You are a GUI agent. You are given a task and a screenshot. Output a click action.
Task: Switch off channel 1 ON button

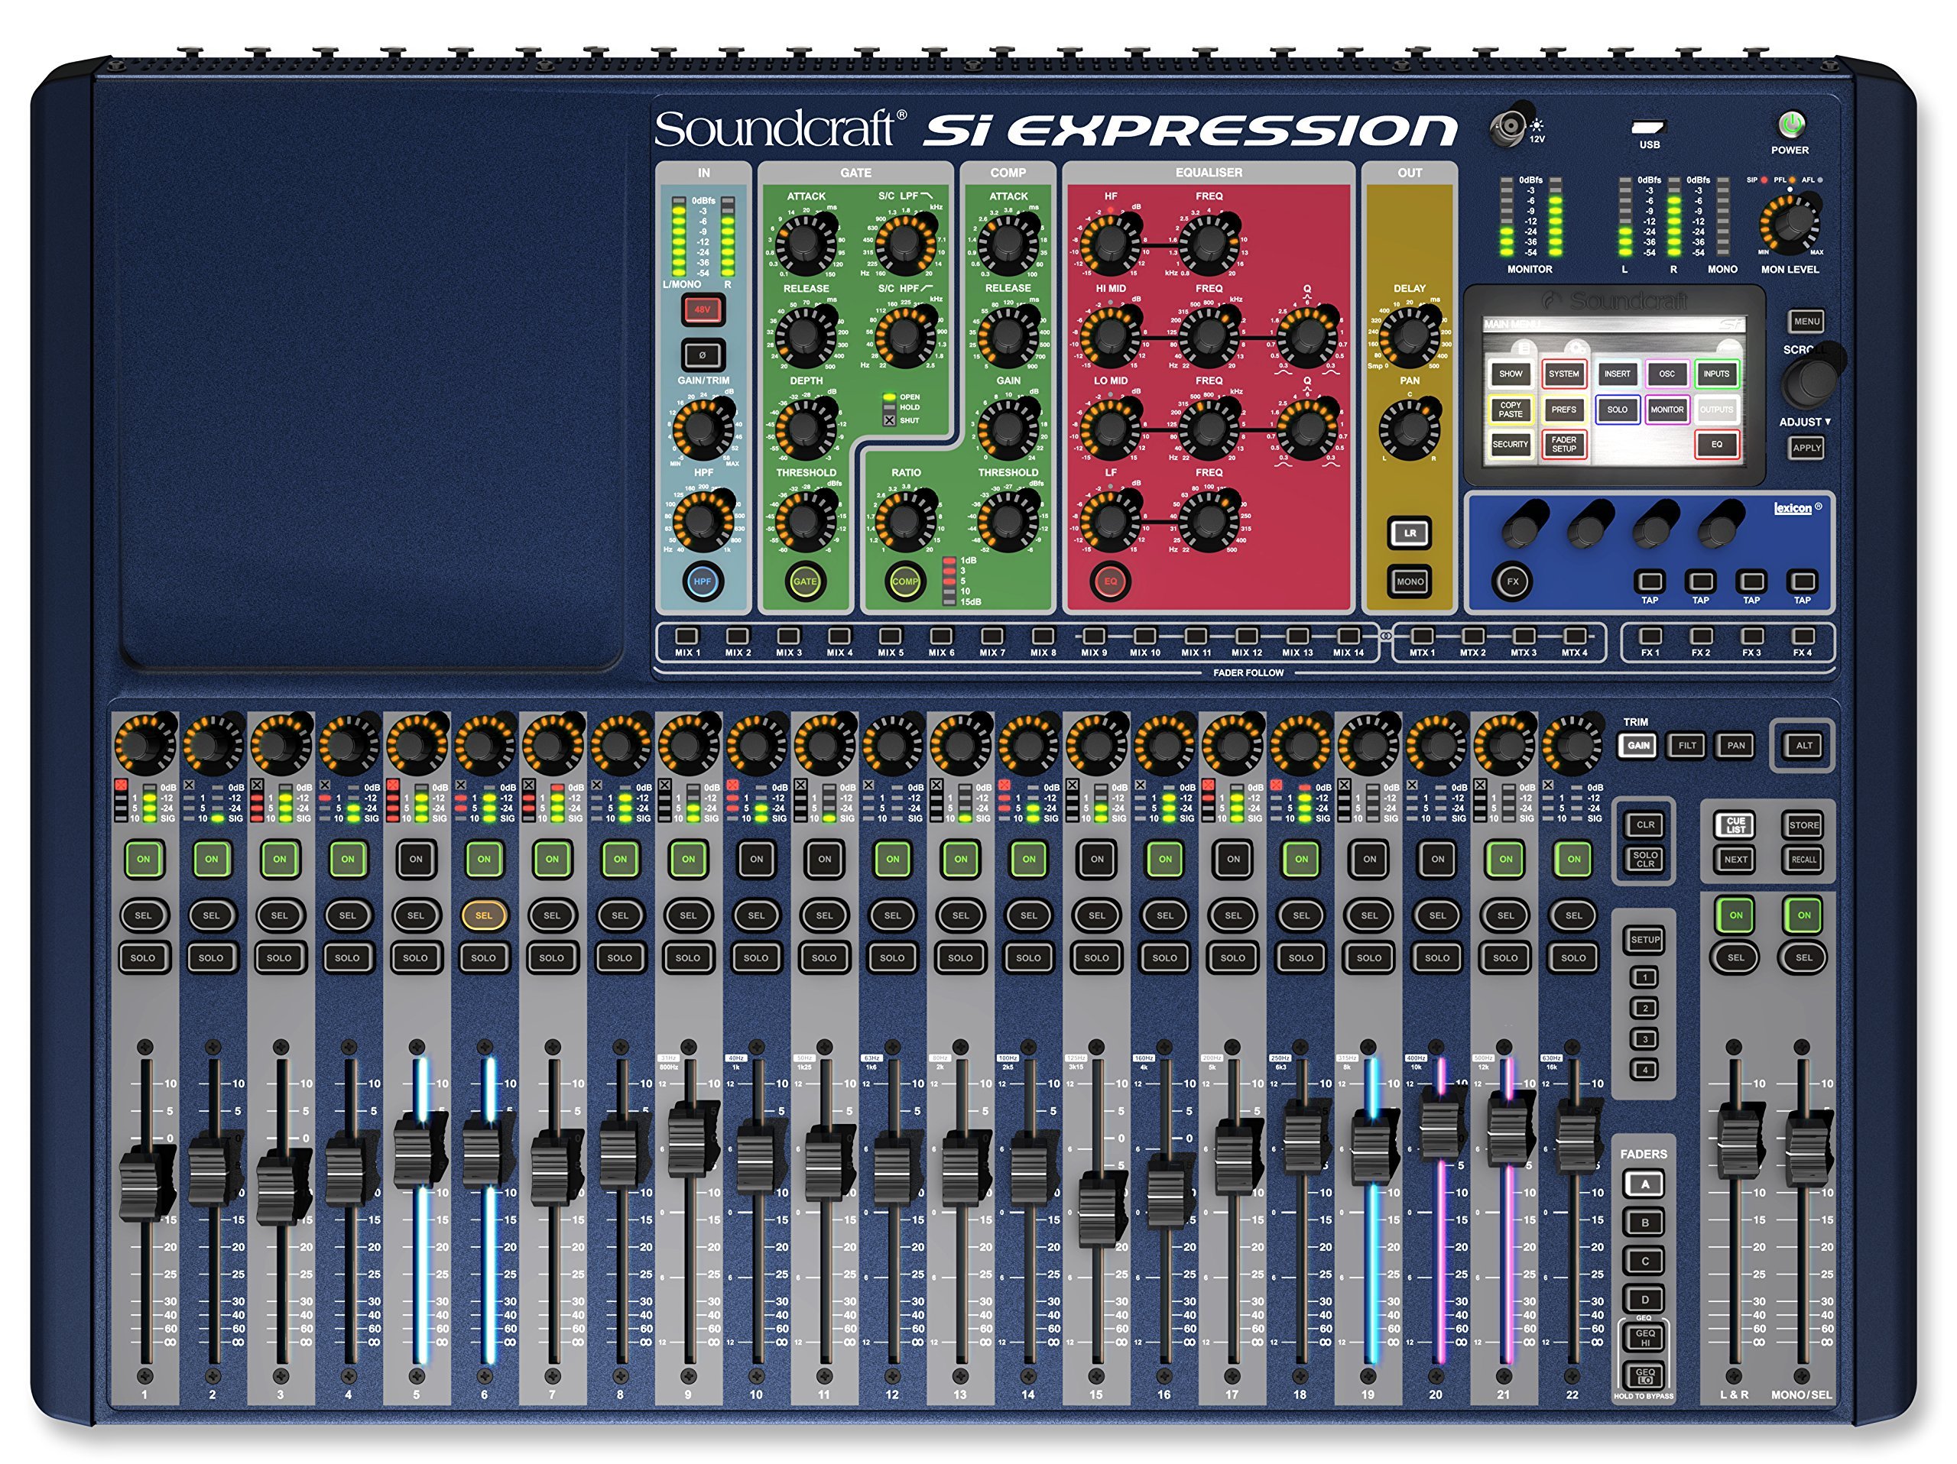[x=143, y=858]
